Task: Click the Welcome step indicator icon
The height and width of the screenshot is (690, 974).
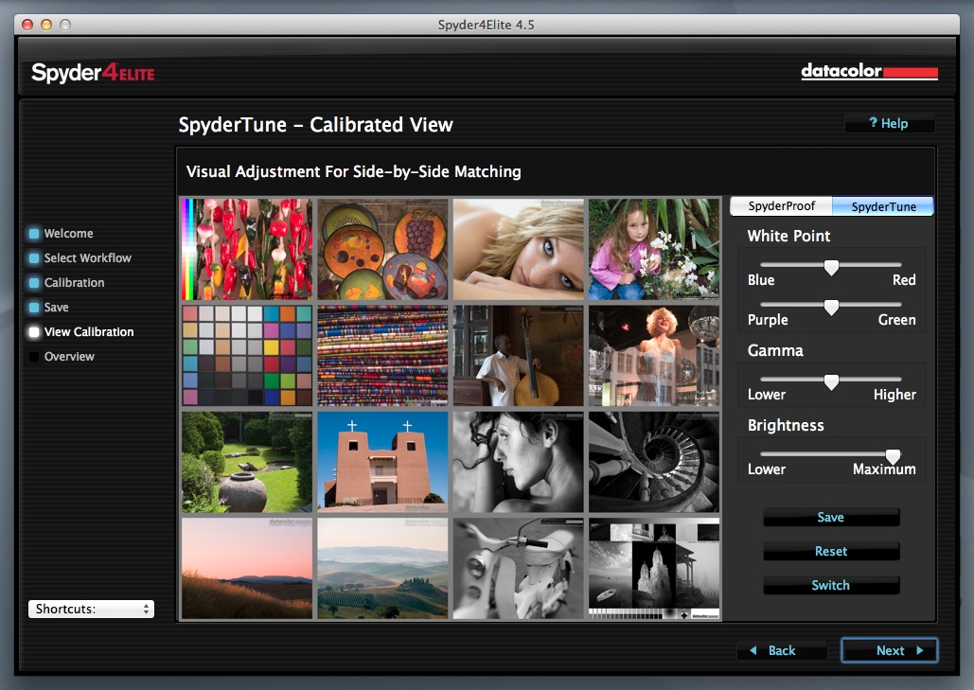Action: 34,234
